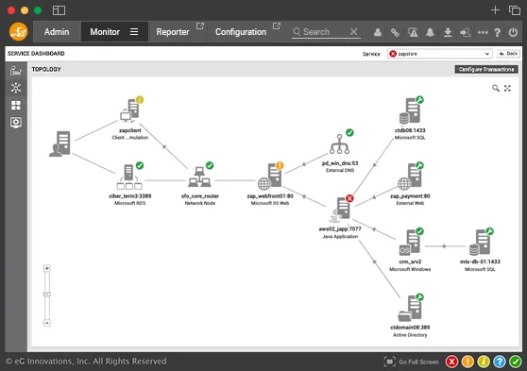This screenshot has height=371, width=527.
Task: Select the grid tiles sidebar icon
Action: coord(16,105)
